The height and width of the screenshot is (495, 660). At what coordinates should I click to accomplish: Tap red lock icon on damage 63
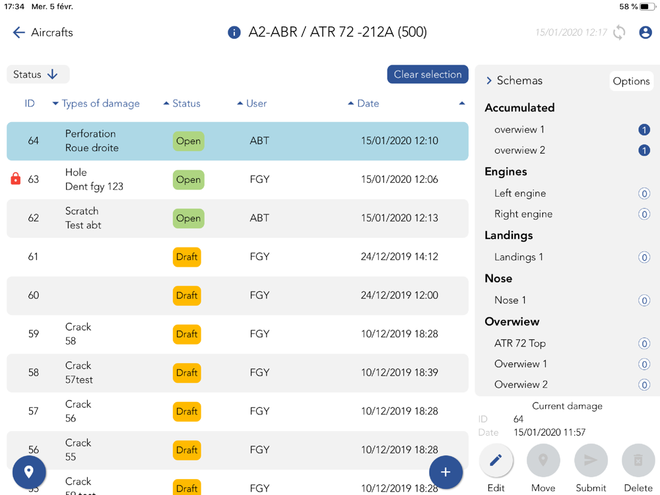point(16,178)
